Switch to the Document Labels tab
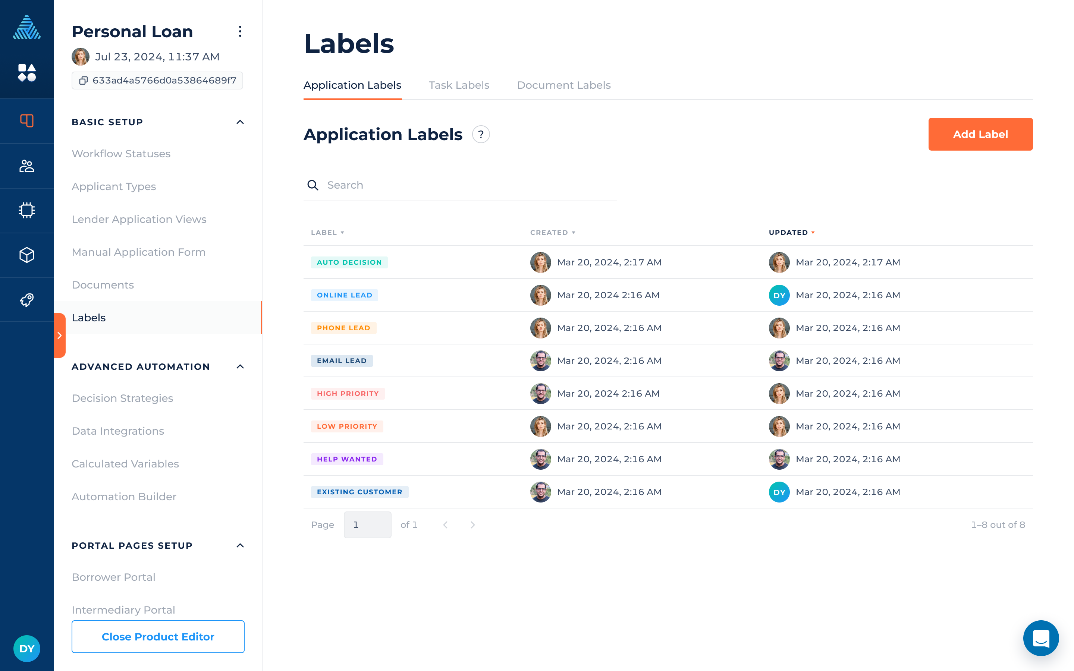 tap(563, 85)
